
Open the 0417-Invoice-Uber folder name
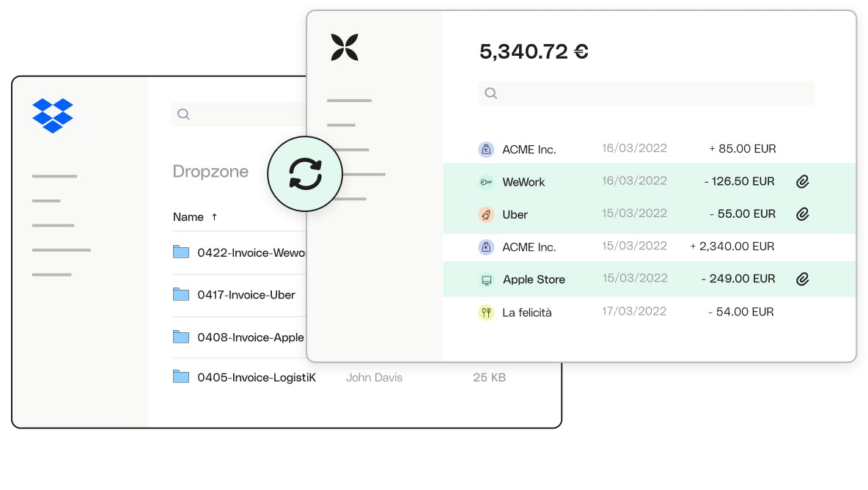pyautogui.click(x=246, y=295)
